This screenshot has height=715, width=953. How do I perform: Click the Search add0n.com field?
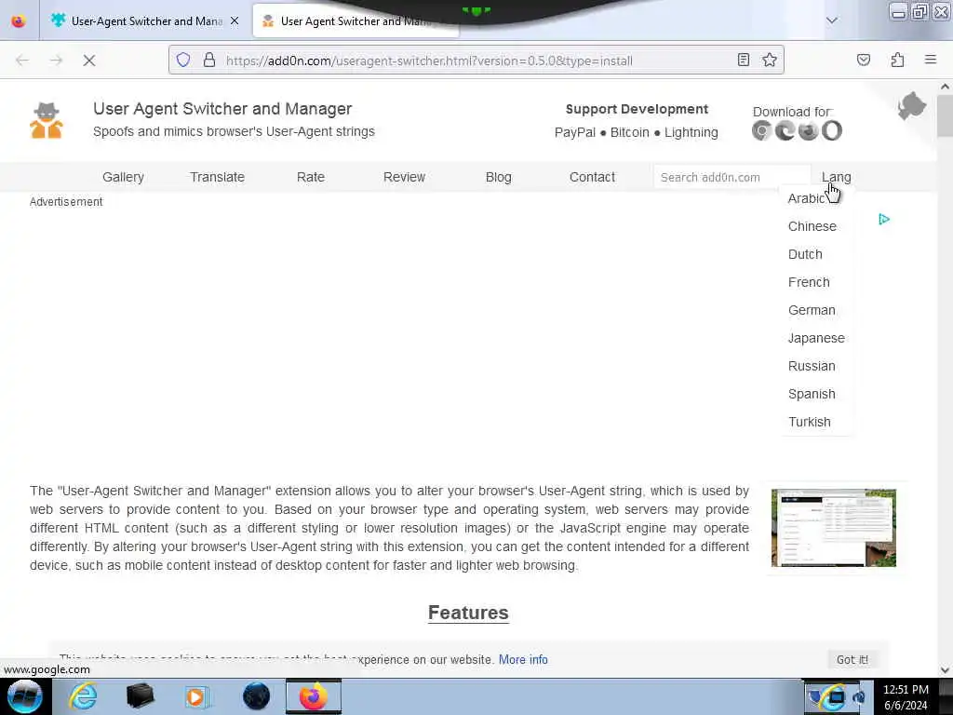[732, 177]
